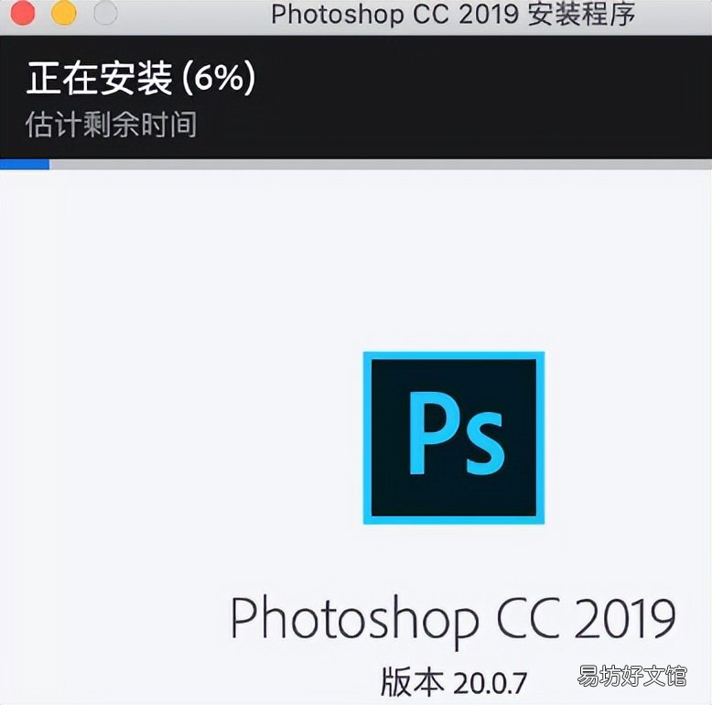712x705 pixels.
Task: Click the word Photoshop in the title bar
Action: (337, 16)
